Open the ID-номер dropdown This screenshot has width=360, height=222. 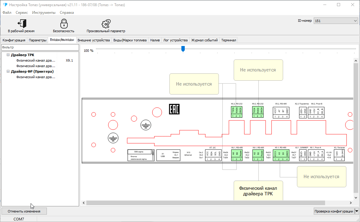(x=336, y=21)
